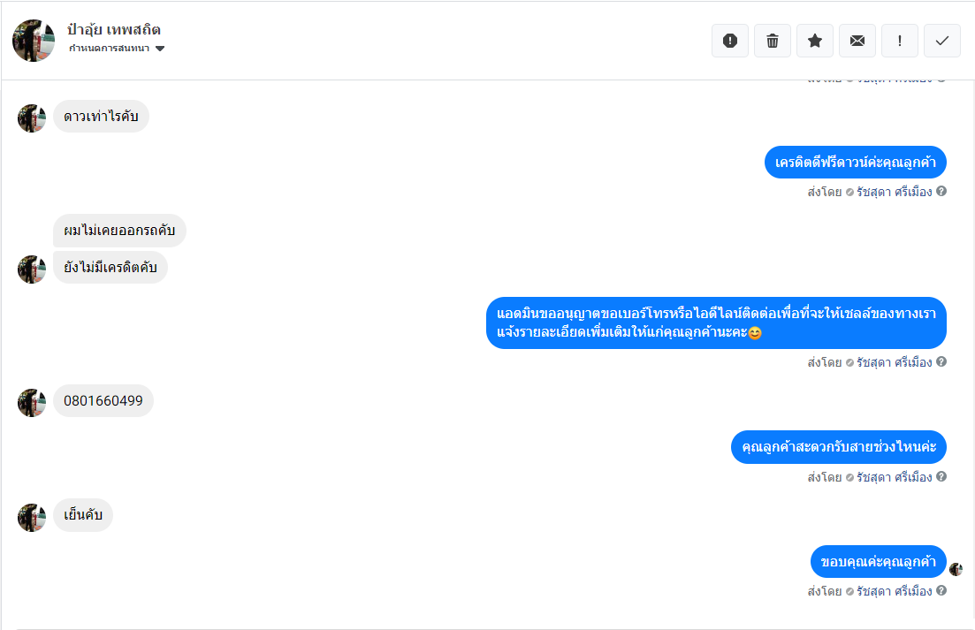Click the phone number 0801660499 message

[103, 401]
